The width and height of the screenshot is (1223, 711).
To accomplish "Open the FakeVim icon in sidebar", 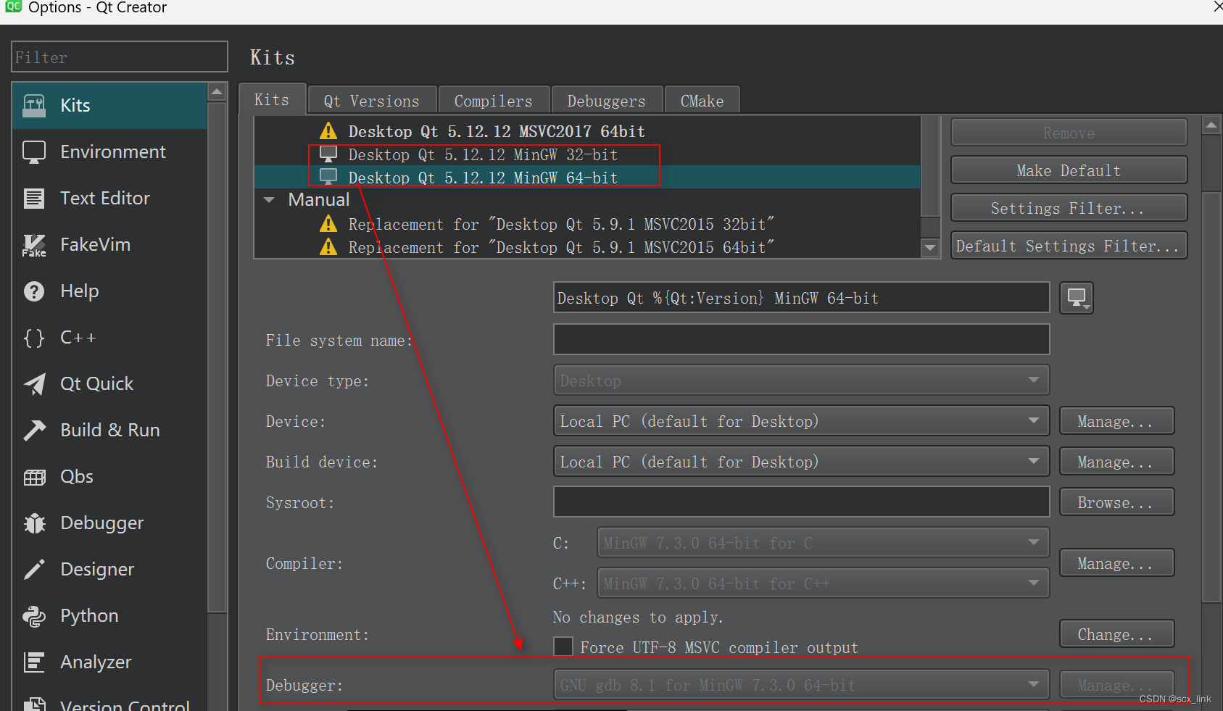I will (x=34, y=245).
